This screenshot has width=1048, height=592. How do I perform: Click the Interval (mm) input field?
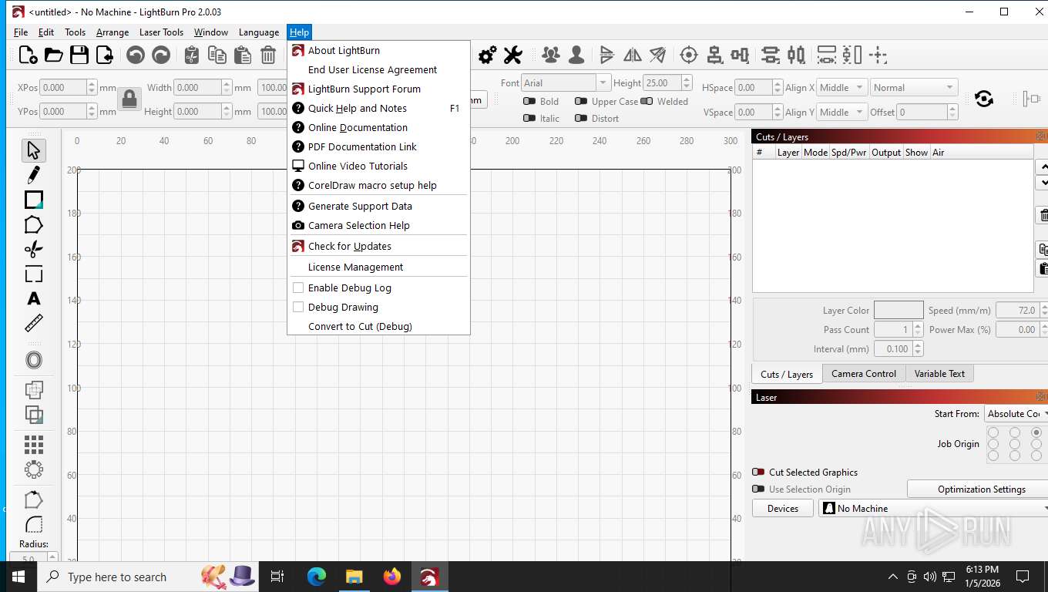point(893,348)
